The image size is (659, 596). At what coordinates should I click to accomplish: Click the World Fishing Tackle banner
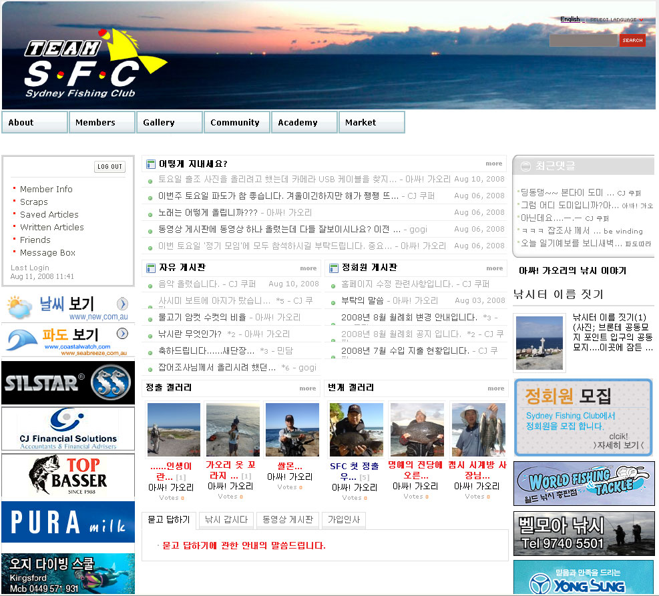coord(584,483)
